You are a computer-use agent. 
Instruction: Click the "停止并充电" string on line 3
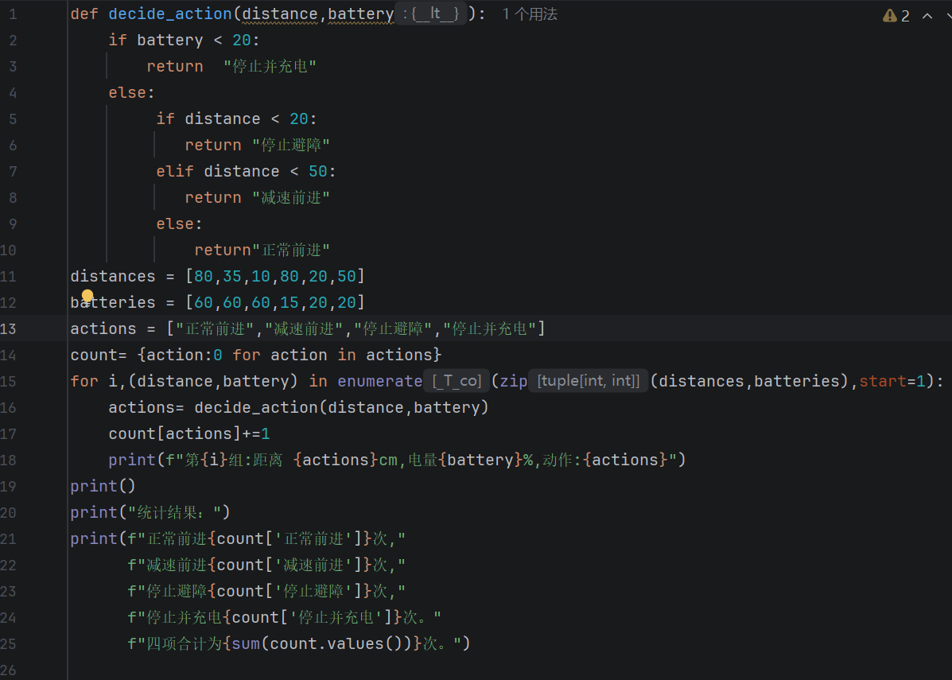(270, 66)
